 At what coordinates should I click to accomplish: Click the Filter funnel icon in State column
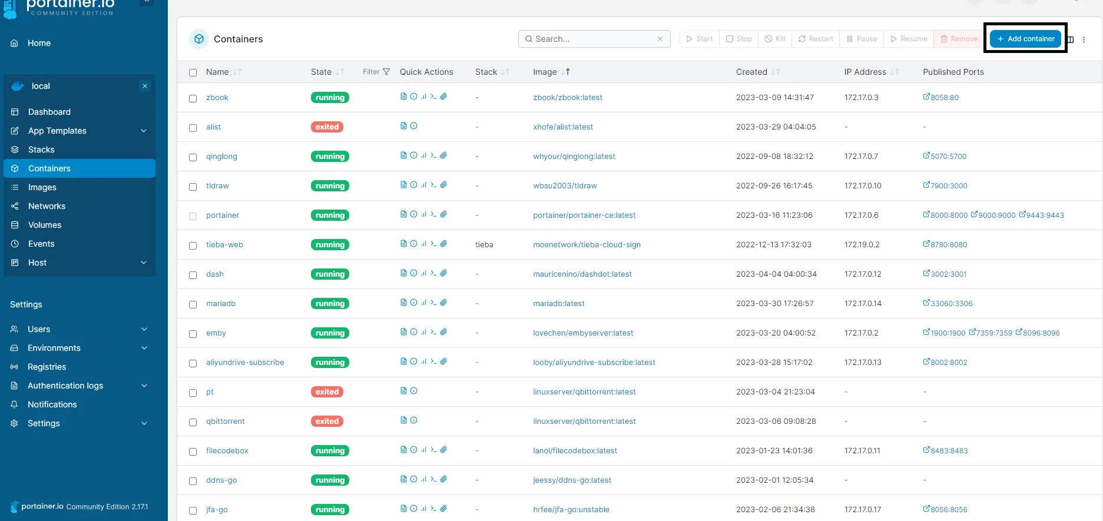(386, 72)
